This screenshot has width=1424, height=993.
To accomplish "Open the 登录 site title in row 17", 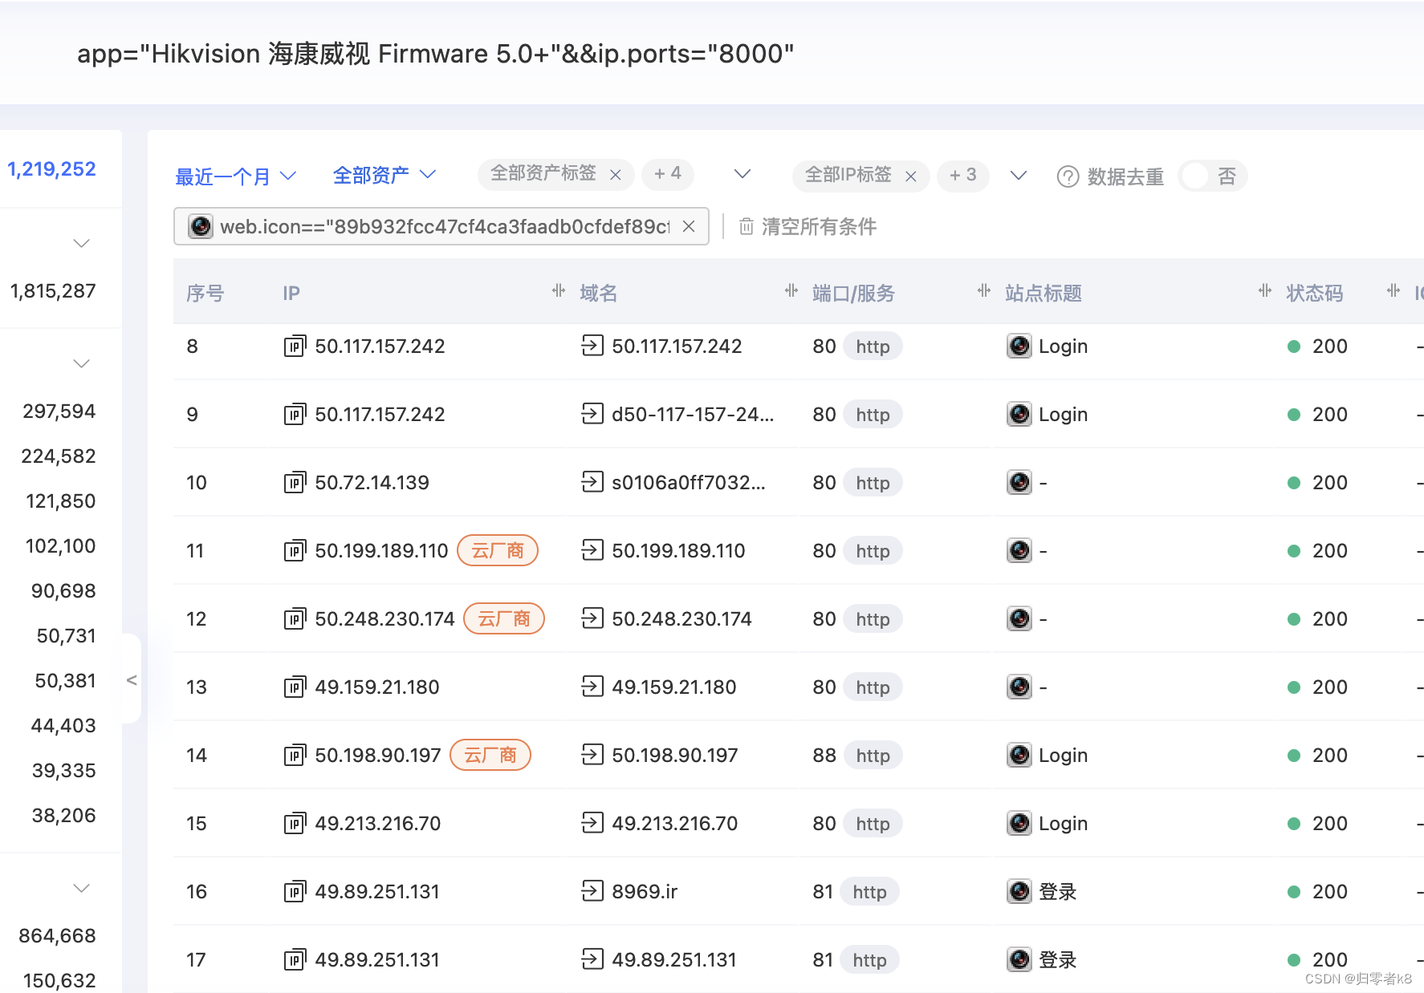I will pyautogui.click(x=1057, y=960).
